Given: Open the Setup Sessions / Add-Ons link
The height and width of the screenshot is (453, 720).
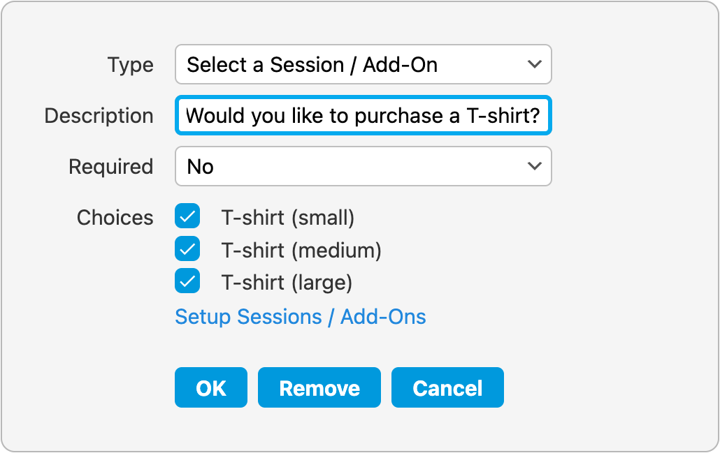Looking at the screenshot, I should (300, 317).
